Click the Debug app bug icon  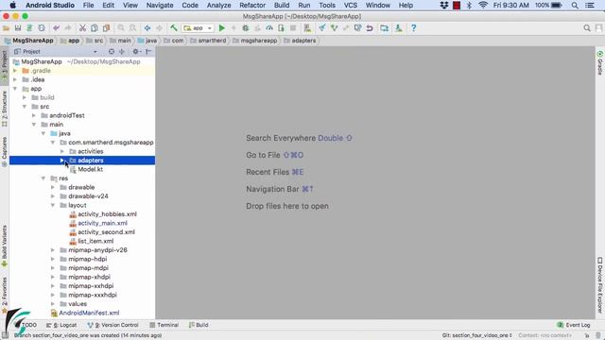[246, 28]
